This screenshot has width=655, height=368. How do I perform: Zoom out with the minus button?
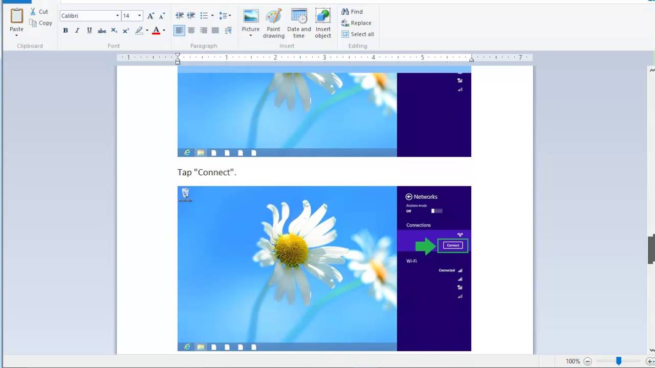pos(587,361)
